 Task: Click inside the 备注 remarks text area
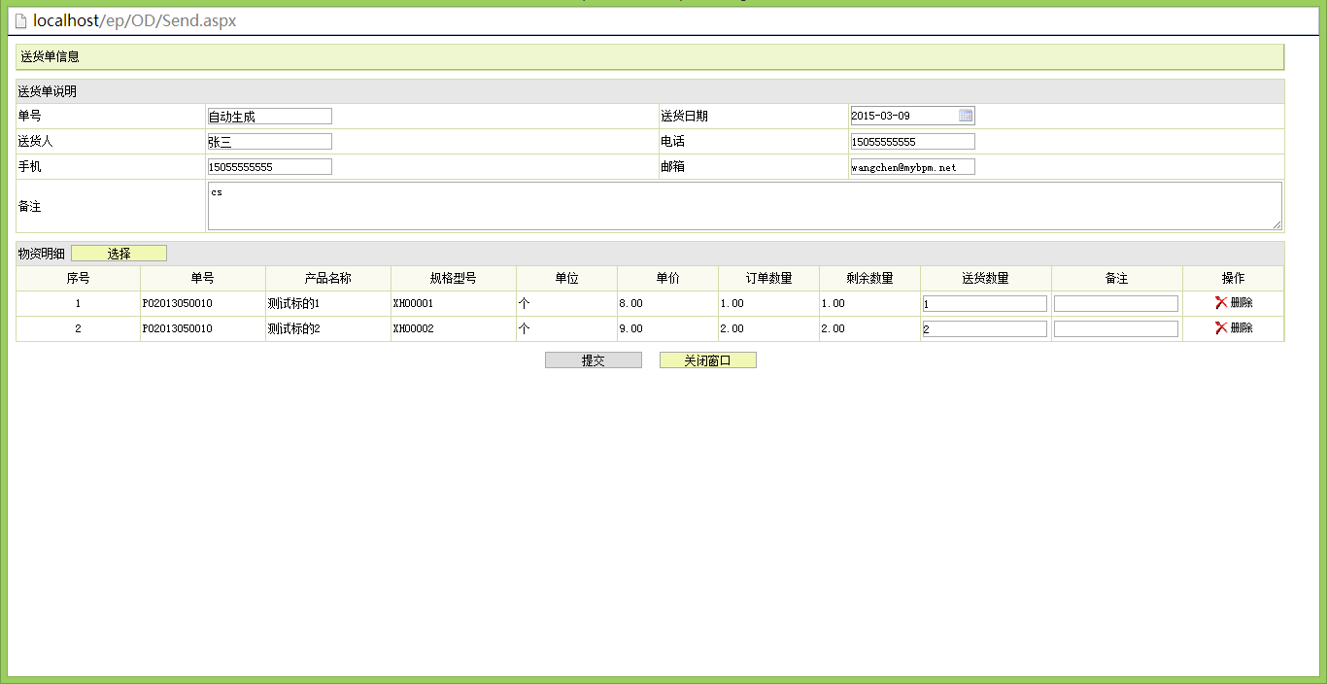tap(744, 206)
